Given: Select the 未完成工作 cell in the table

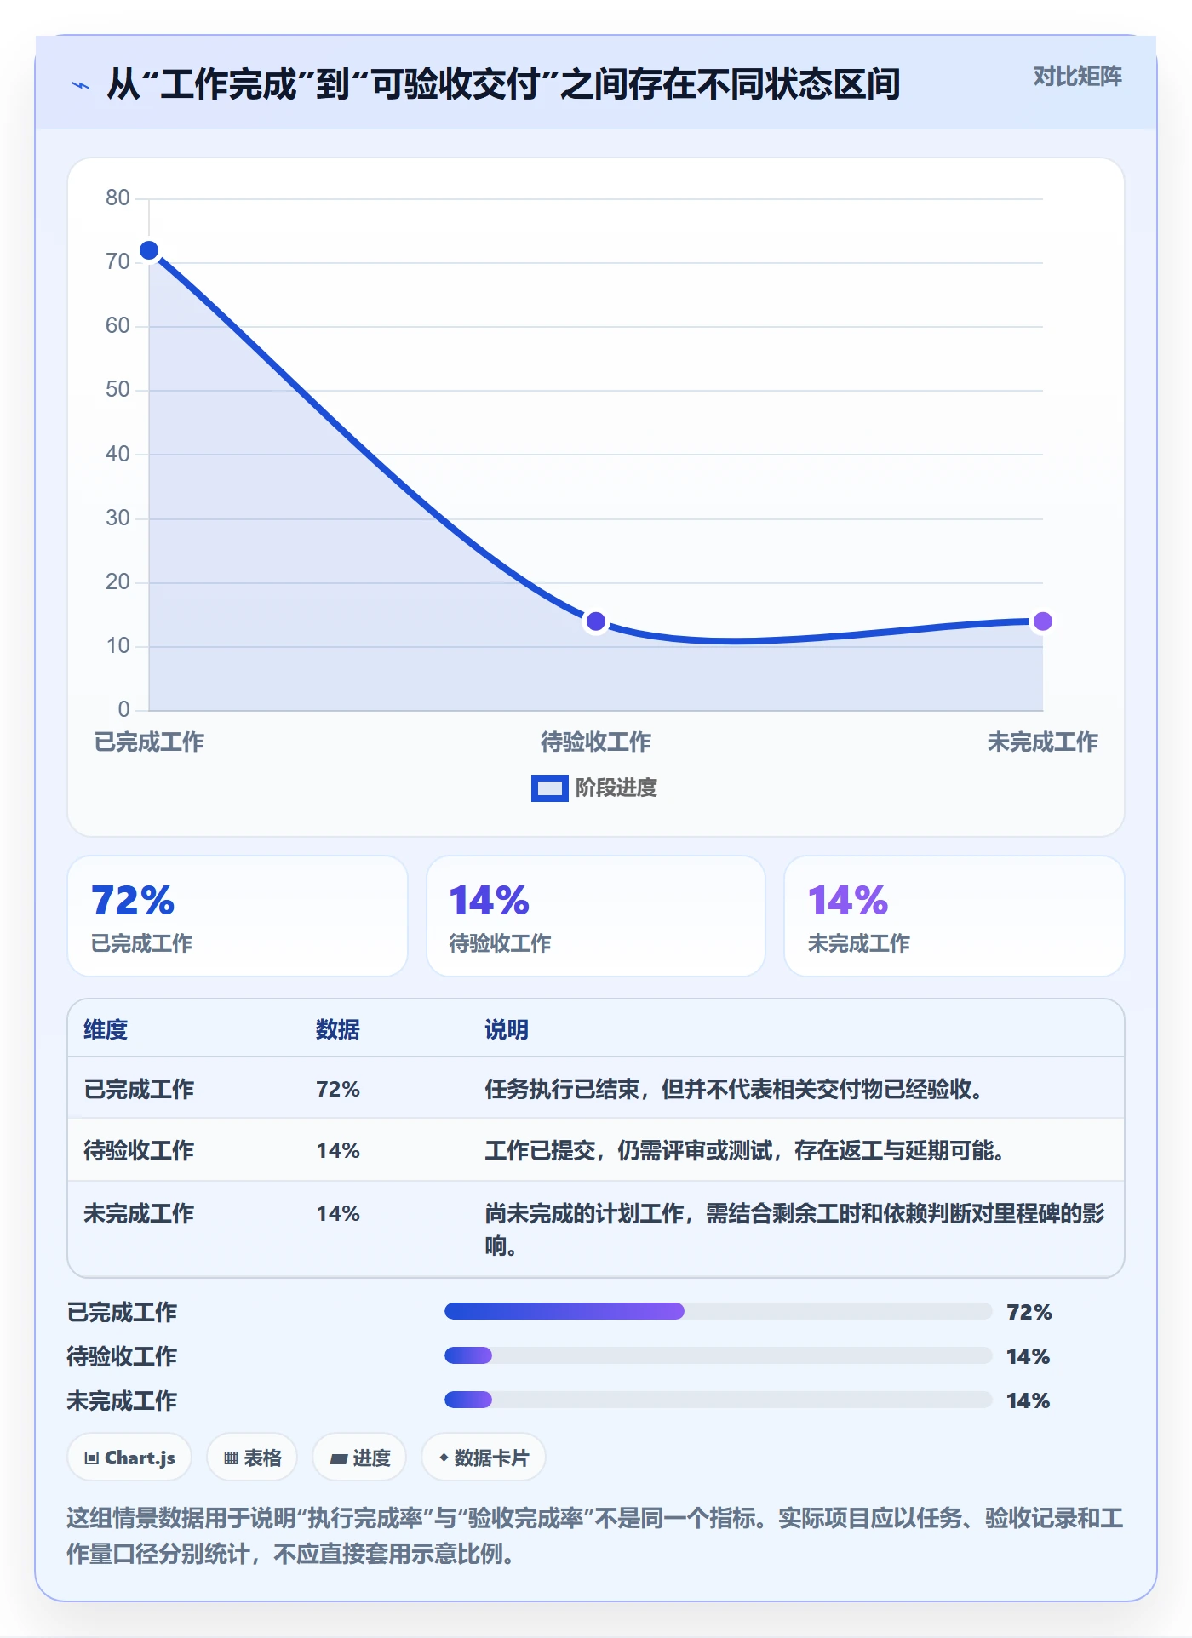Looking at the screenshot, I should (139, 1213).
